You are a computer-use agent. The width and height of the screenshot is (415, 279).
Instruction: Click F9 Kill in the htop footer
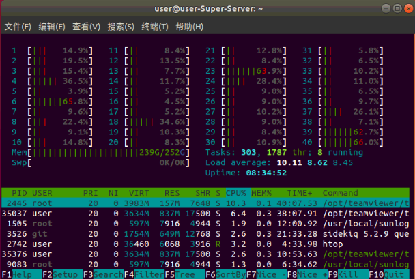pyautogui.click(x=348, y=274)
